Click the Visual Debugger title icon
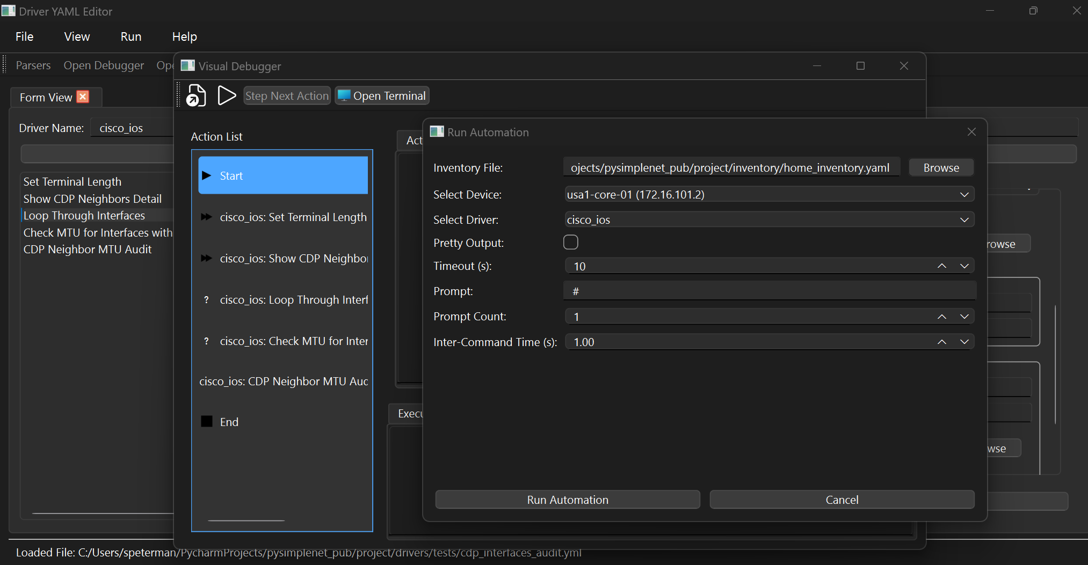Viewport: 1088px width, 565px height. tap(187, 65)
